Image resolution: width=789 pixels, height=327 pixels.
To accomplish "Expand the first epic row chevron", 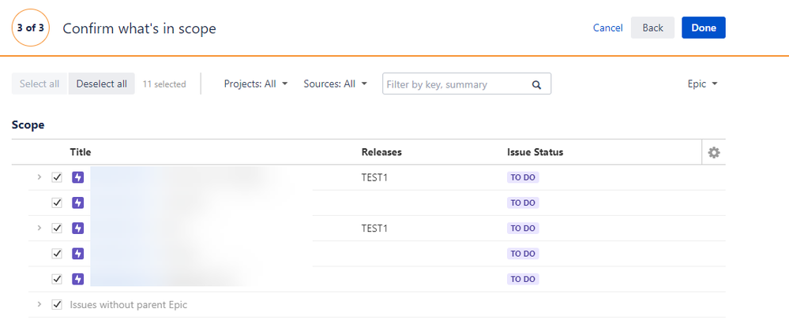I will pos(39,177).
